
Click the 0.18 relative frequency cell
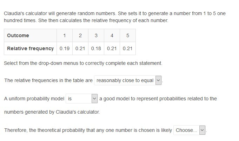coord(96,48)
